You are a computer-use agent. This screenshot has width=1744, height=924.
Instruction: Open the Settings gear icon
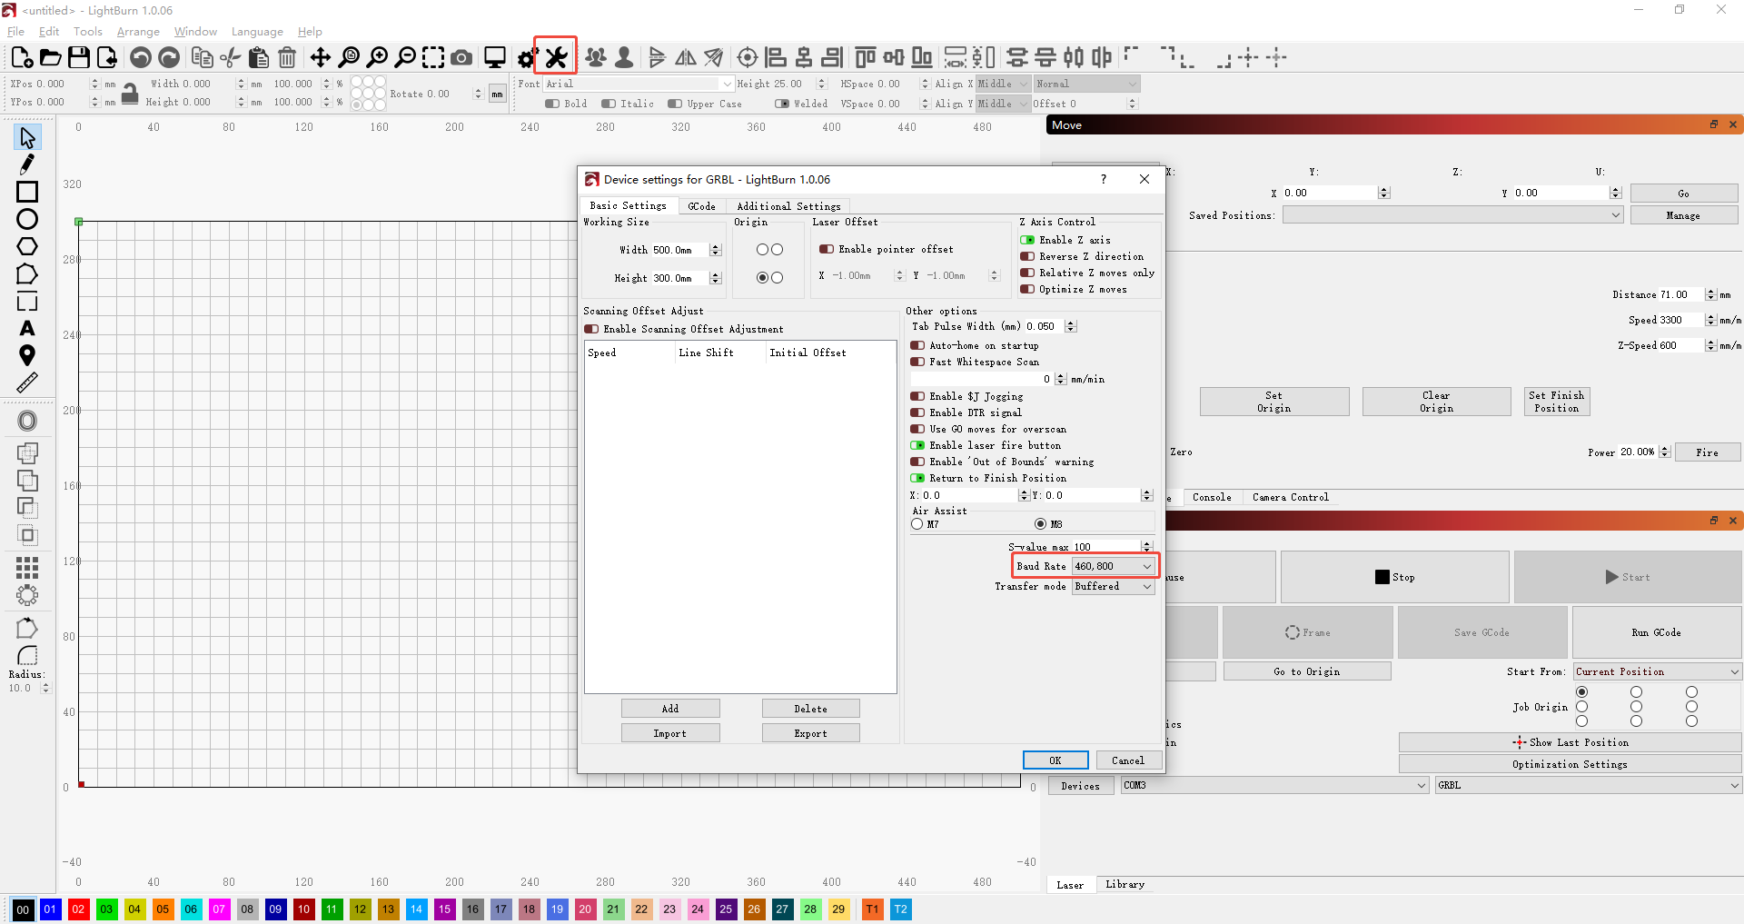(527, 58)
